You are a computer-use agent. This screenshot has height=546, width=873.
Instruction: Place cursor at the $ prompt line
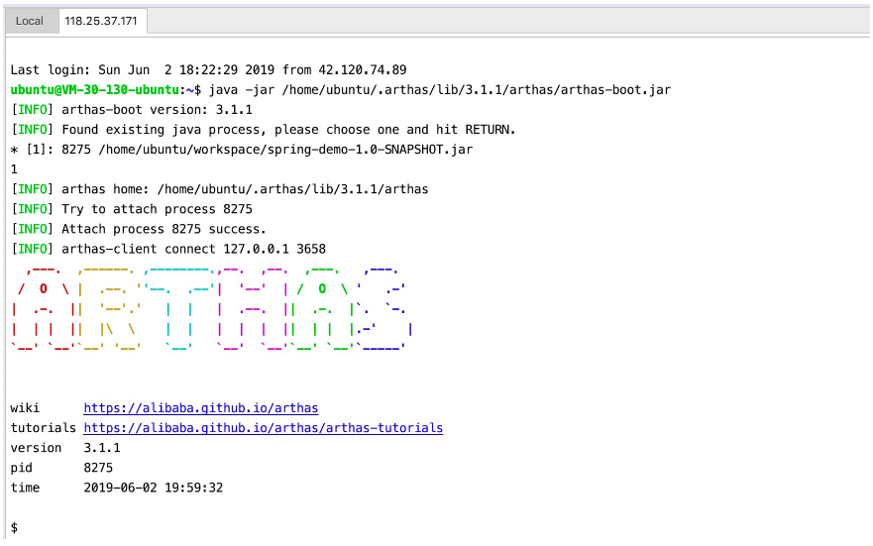click(14, 528)
